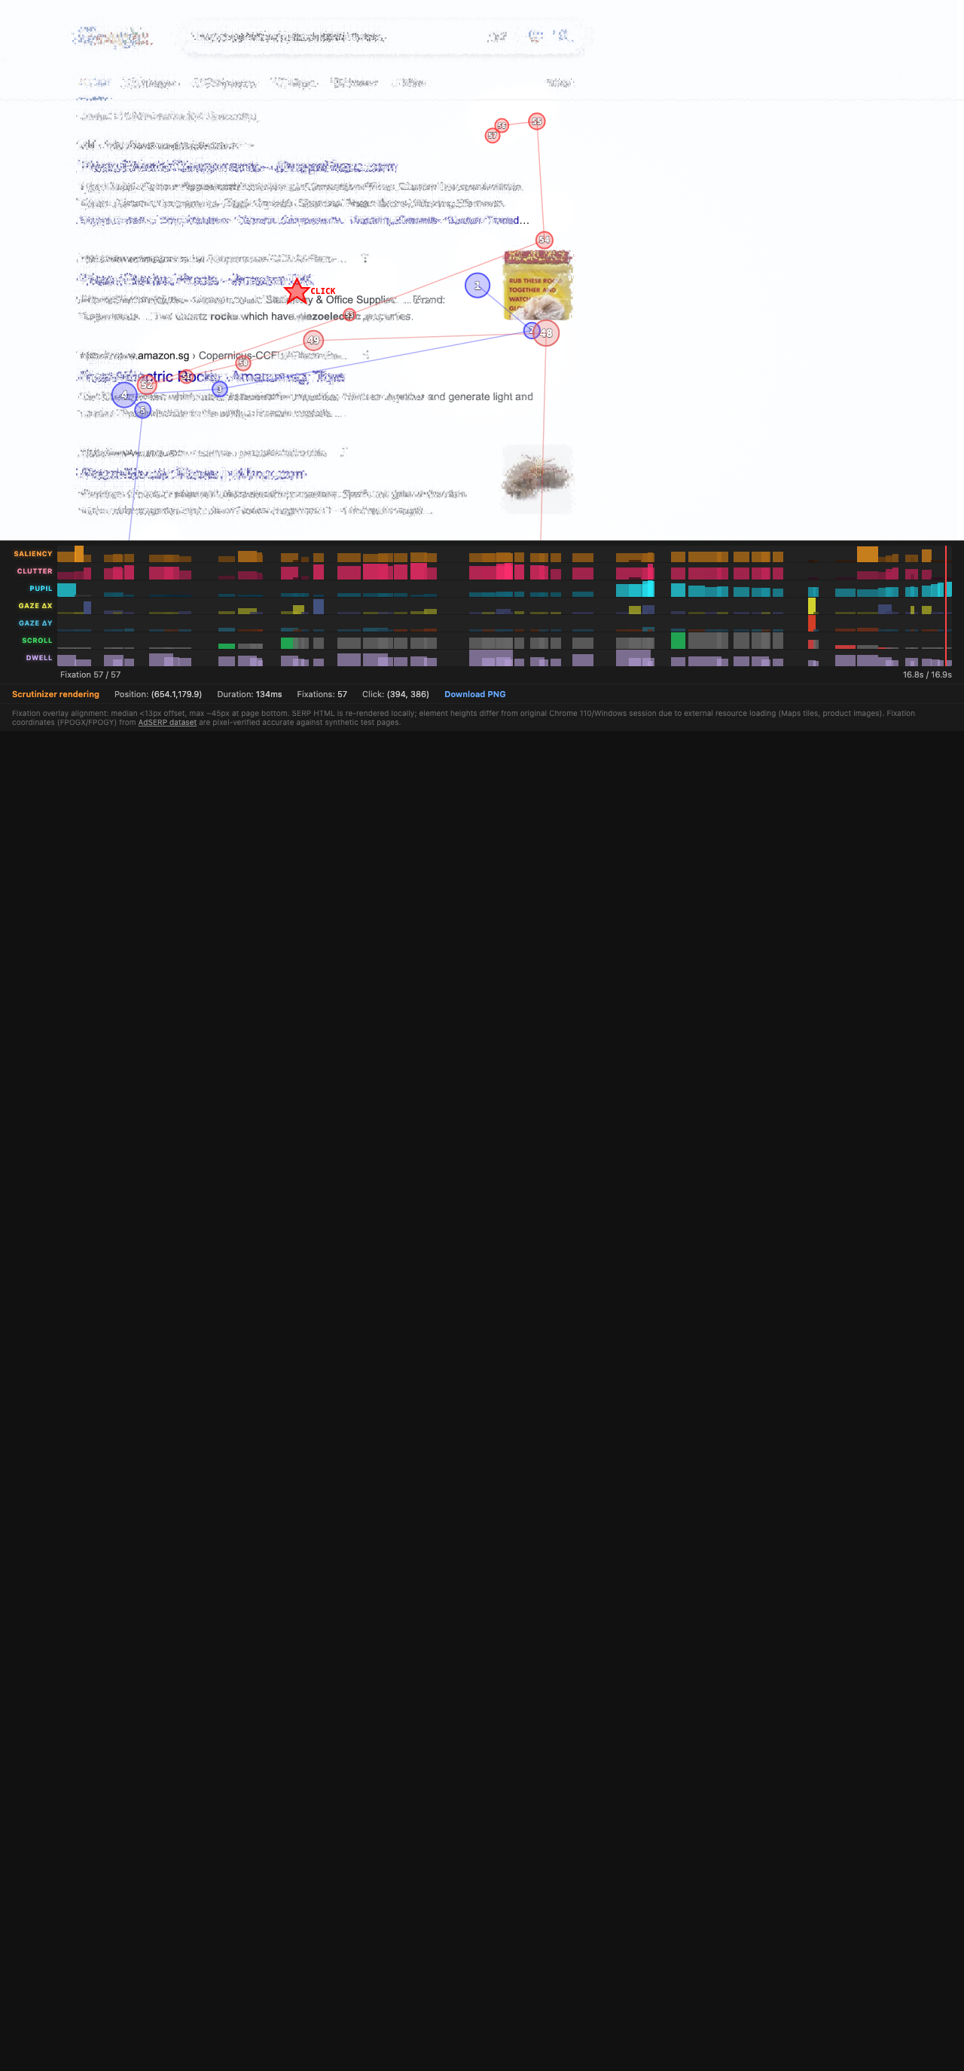Click the large orange saliency bar near timeline end

pos(867,554)
